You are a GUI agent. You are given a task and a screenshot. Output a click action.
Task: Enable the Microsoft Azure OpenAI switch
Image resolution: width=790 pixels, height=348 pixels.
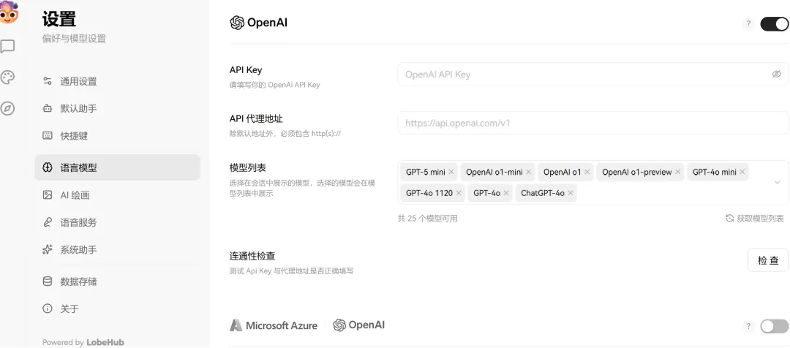[775, 326]
